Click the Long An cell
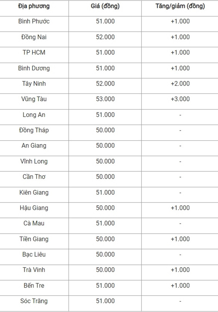Viewport: 218px width, 312px height. point(34,115)
